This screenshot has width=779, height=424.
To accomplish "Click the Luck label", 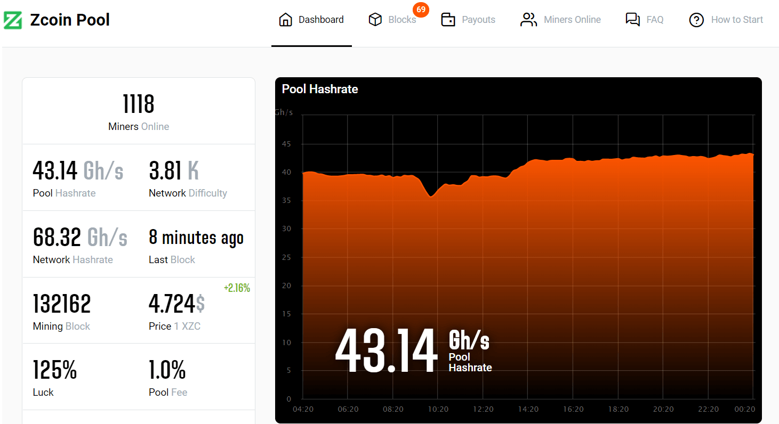I will (43, 393).
